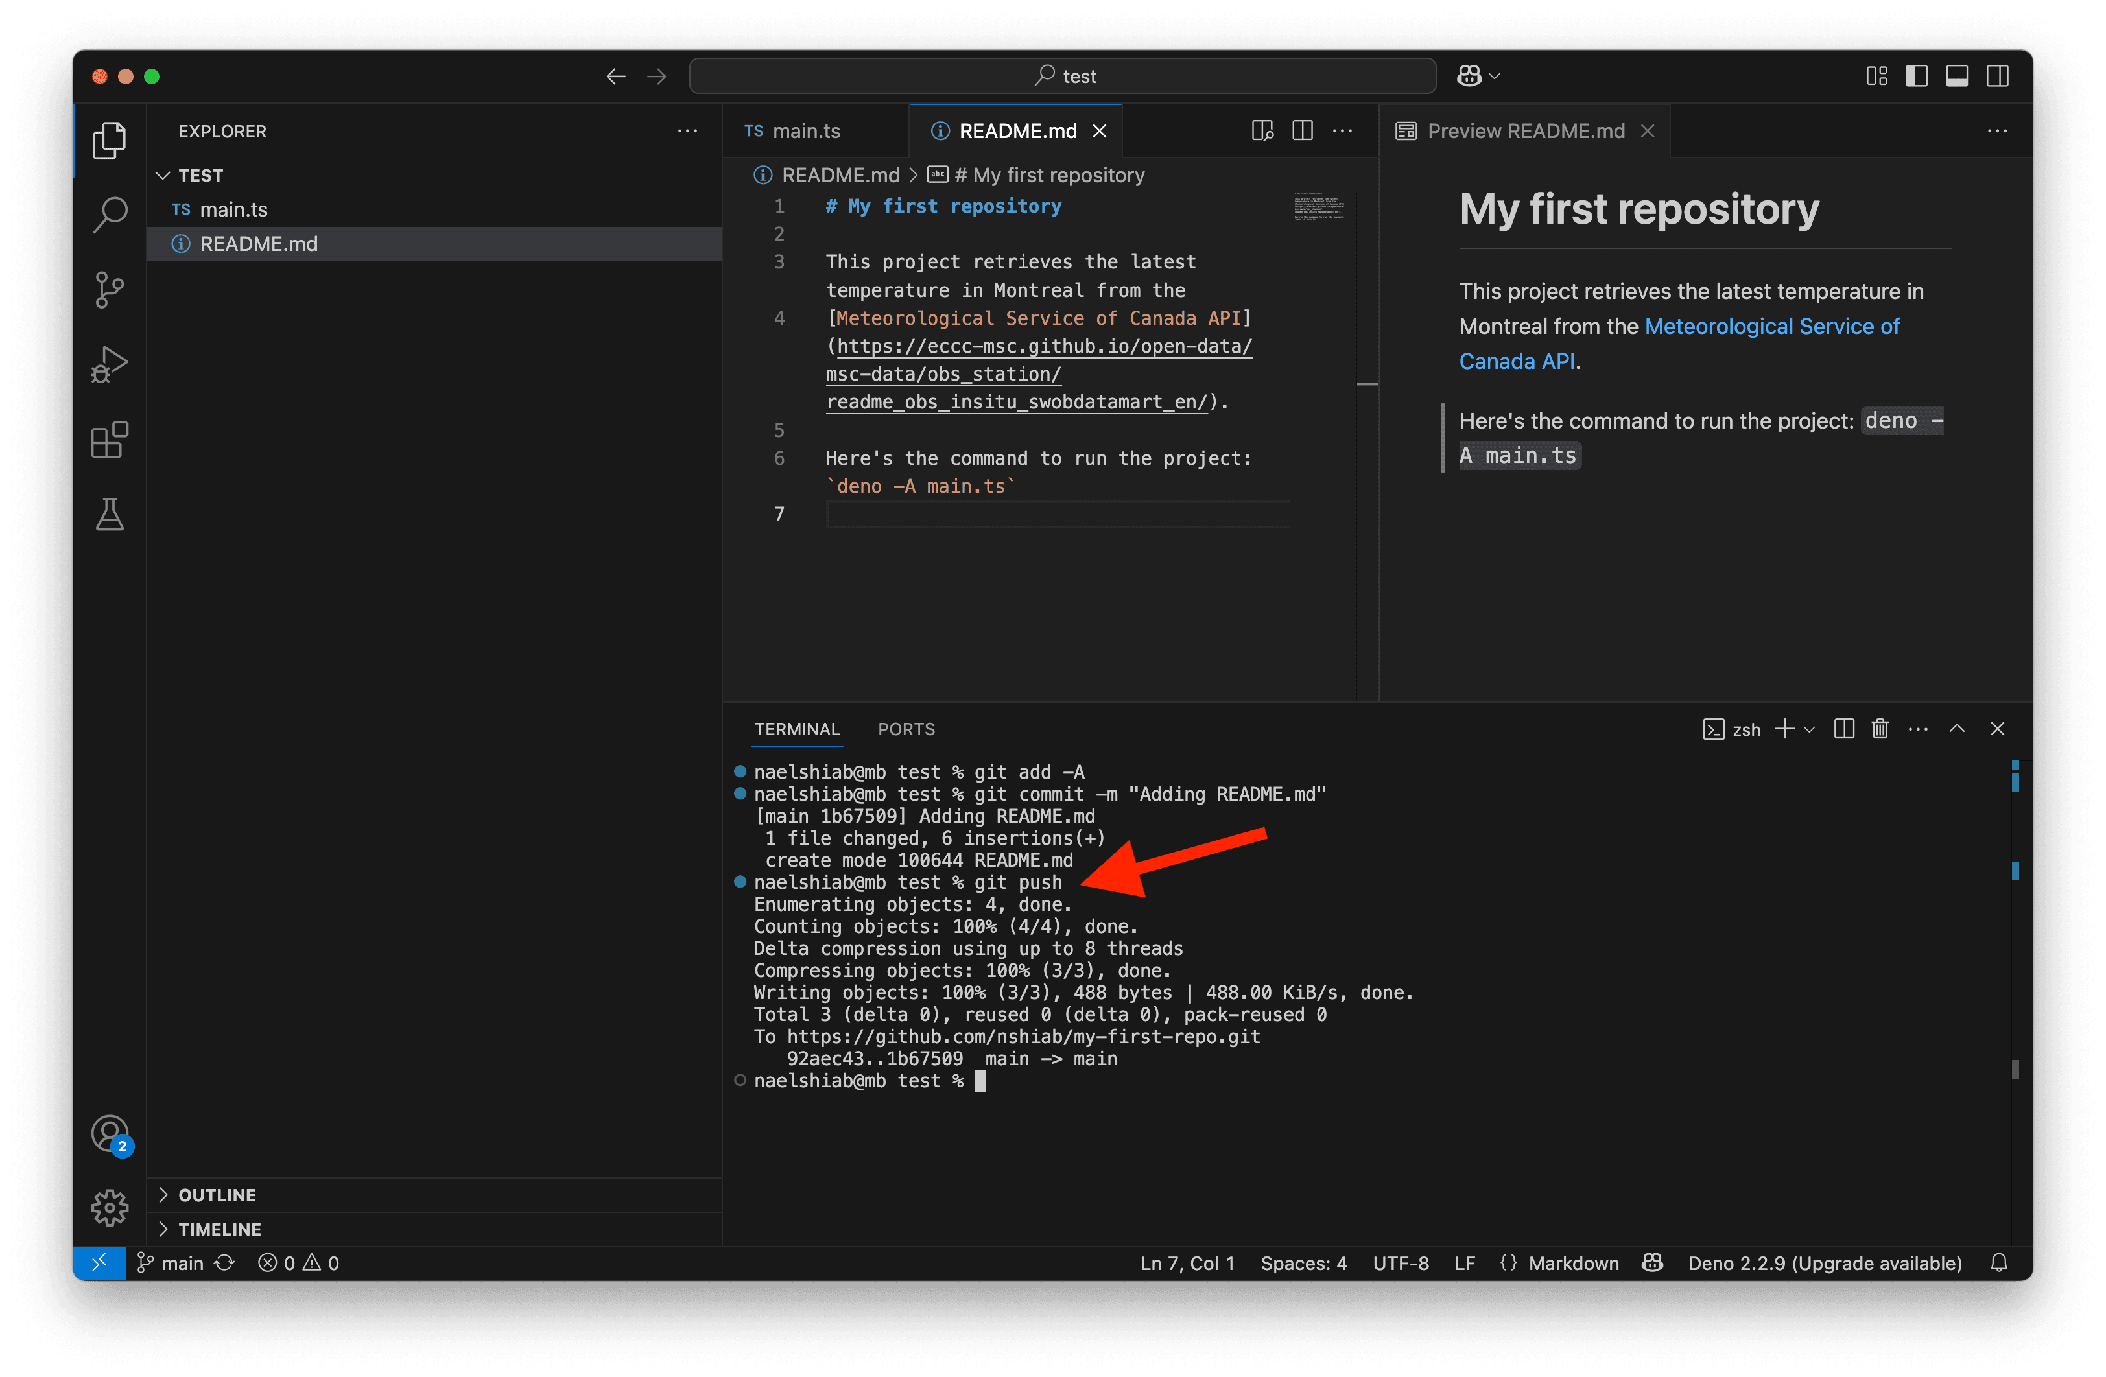Open the Explorer view in activity bar
2106x1377 pixels.
click(x=110, y=140)
